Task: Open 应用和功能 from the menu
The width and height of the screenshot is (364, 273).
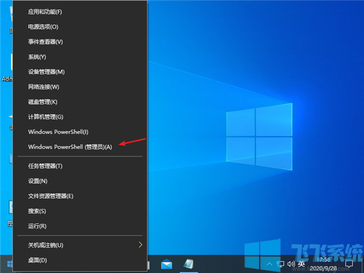Action: pyautogui.click(x=45, y=12)
